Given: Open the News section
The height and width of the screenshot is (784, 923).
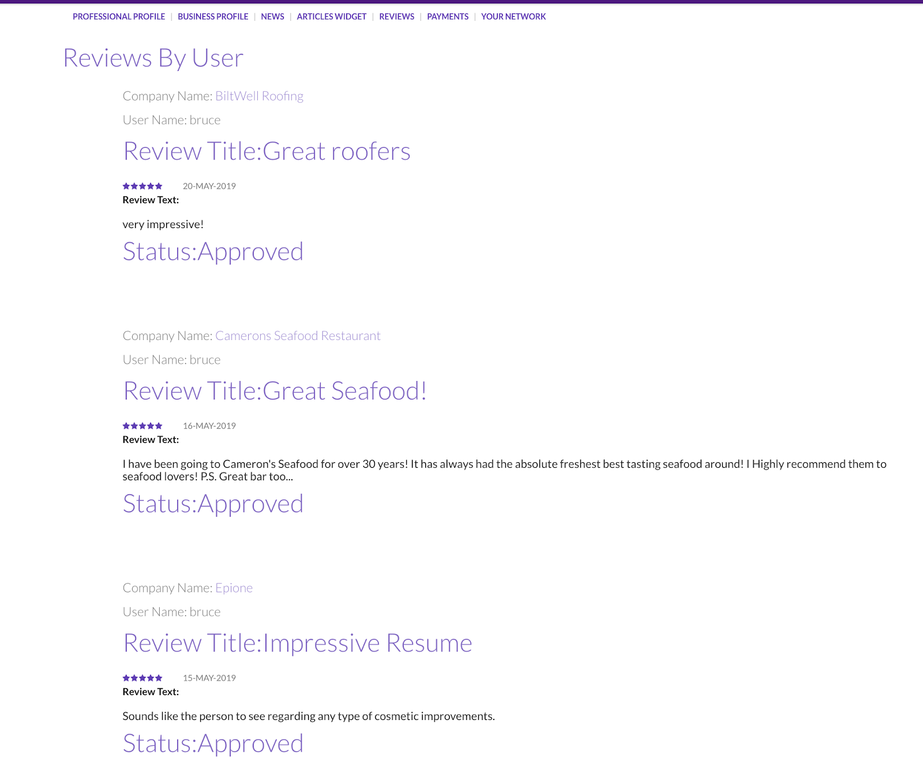Looking at the screenshot, I should point(272,17).
